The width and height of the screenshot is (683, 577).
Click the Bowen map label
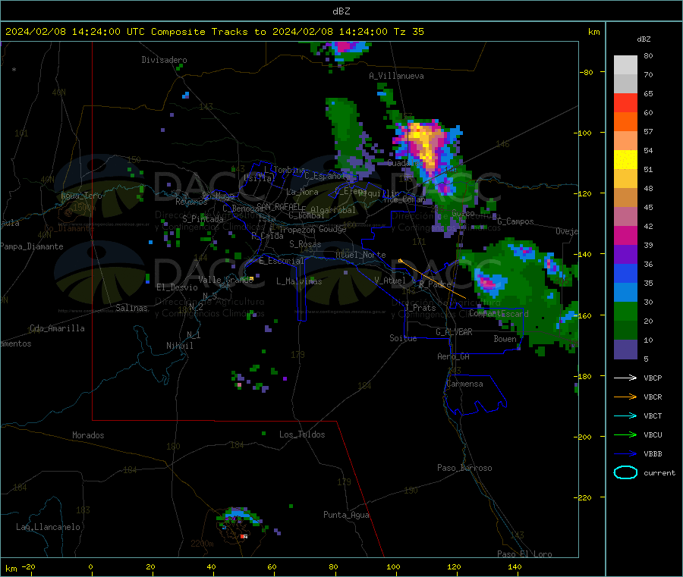tap(505, 339)
